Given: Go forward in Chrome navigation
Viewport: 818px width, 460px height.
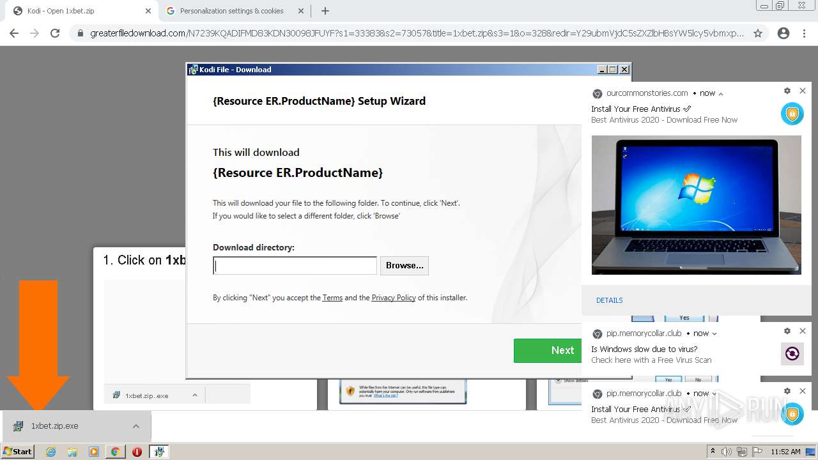Looking at the screenshot, I should (x=35, y=33).
